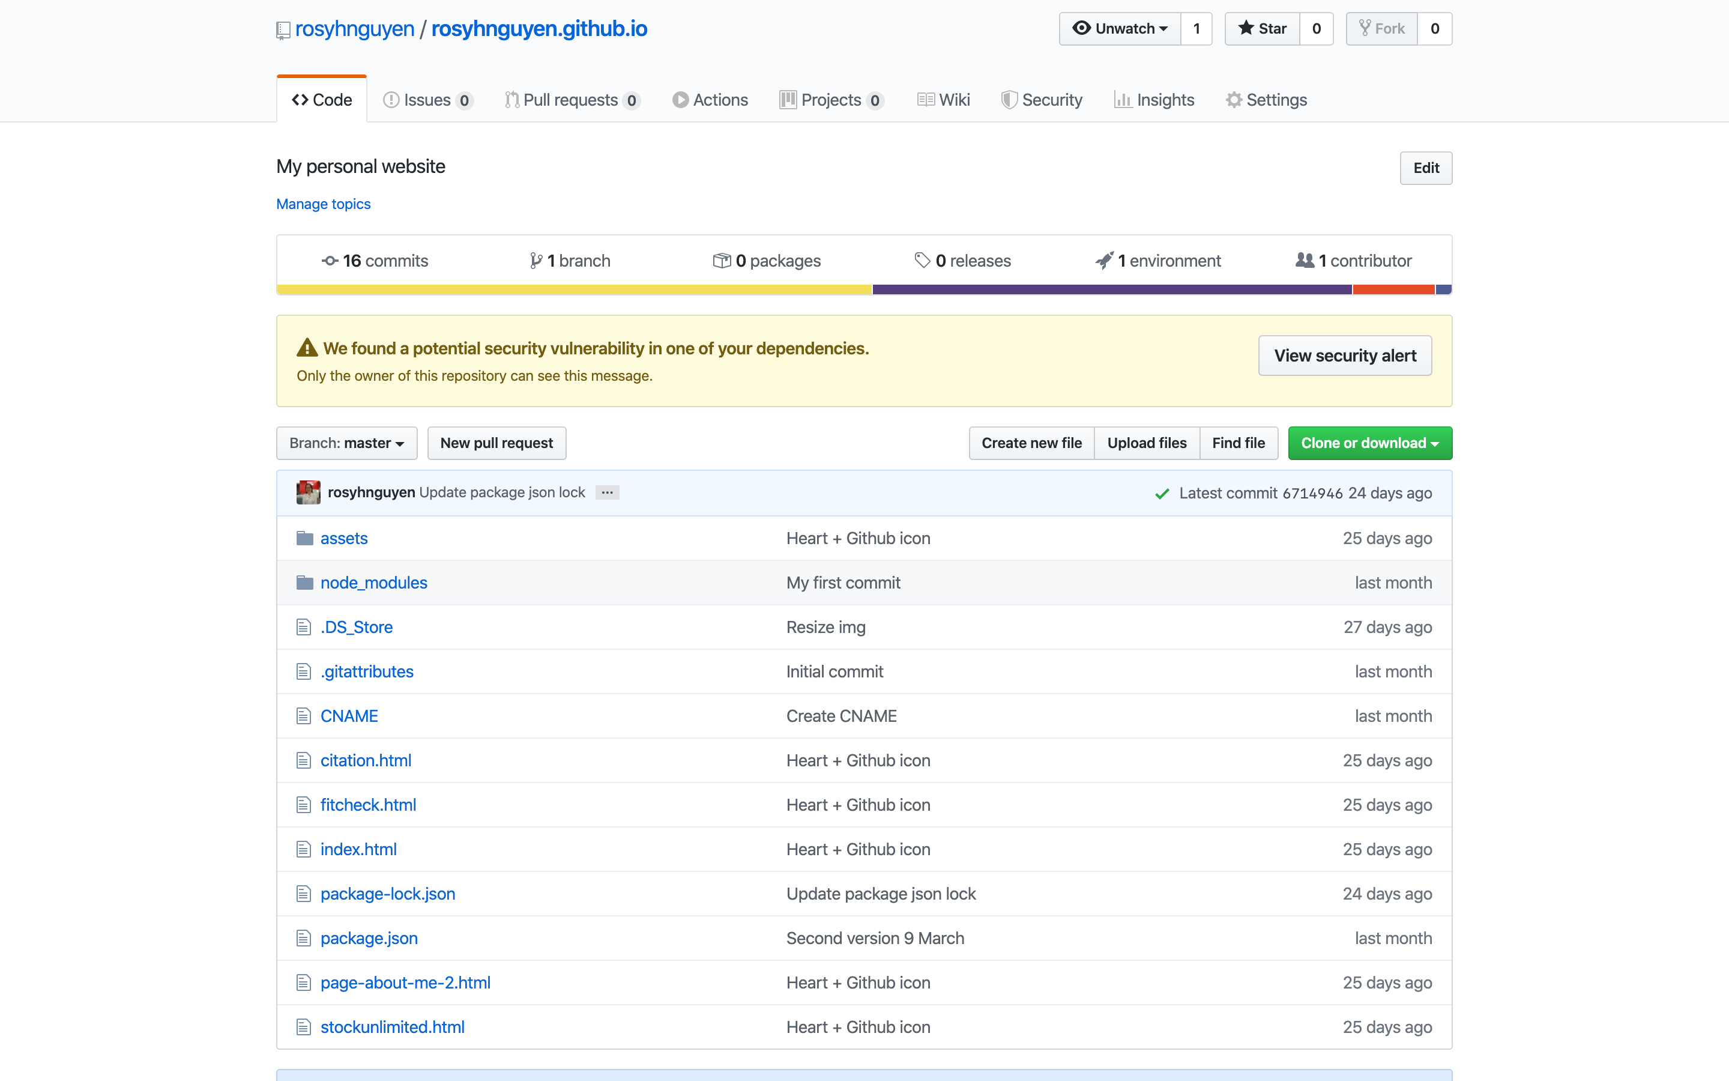The height and width of the screenshot is (1081, 1729).
Task: Click the node_modules folder icon
Action: coord(304,583)
